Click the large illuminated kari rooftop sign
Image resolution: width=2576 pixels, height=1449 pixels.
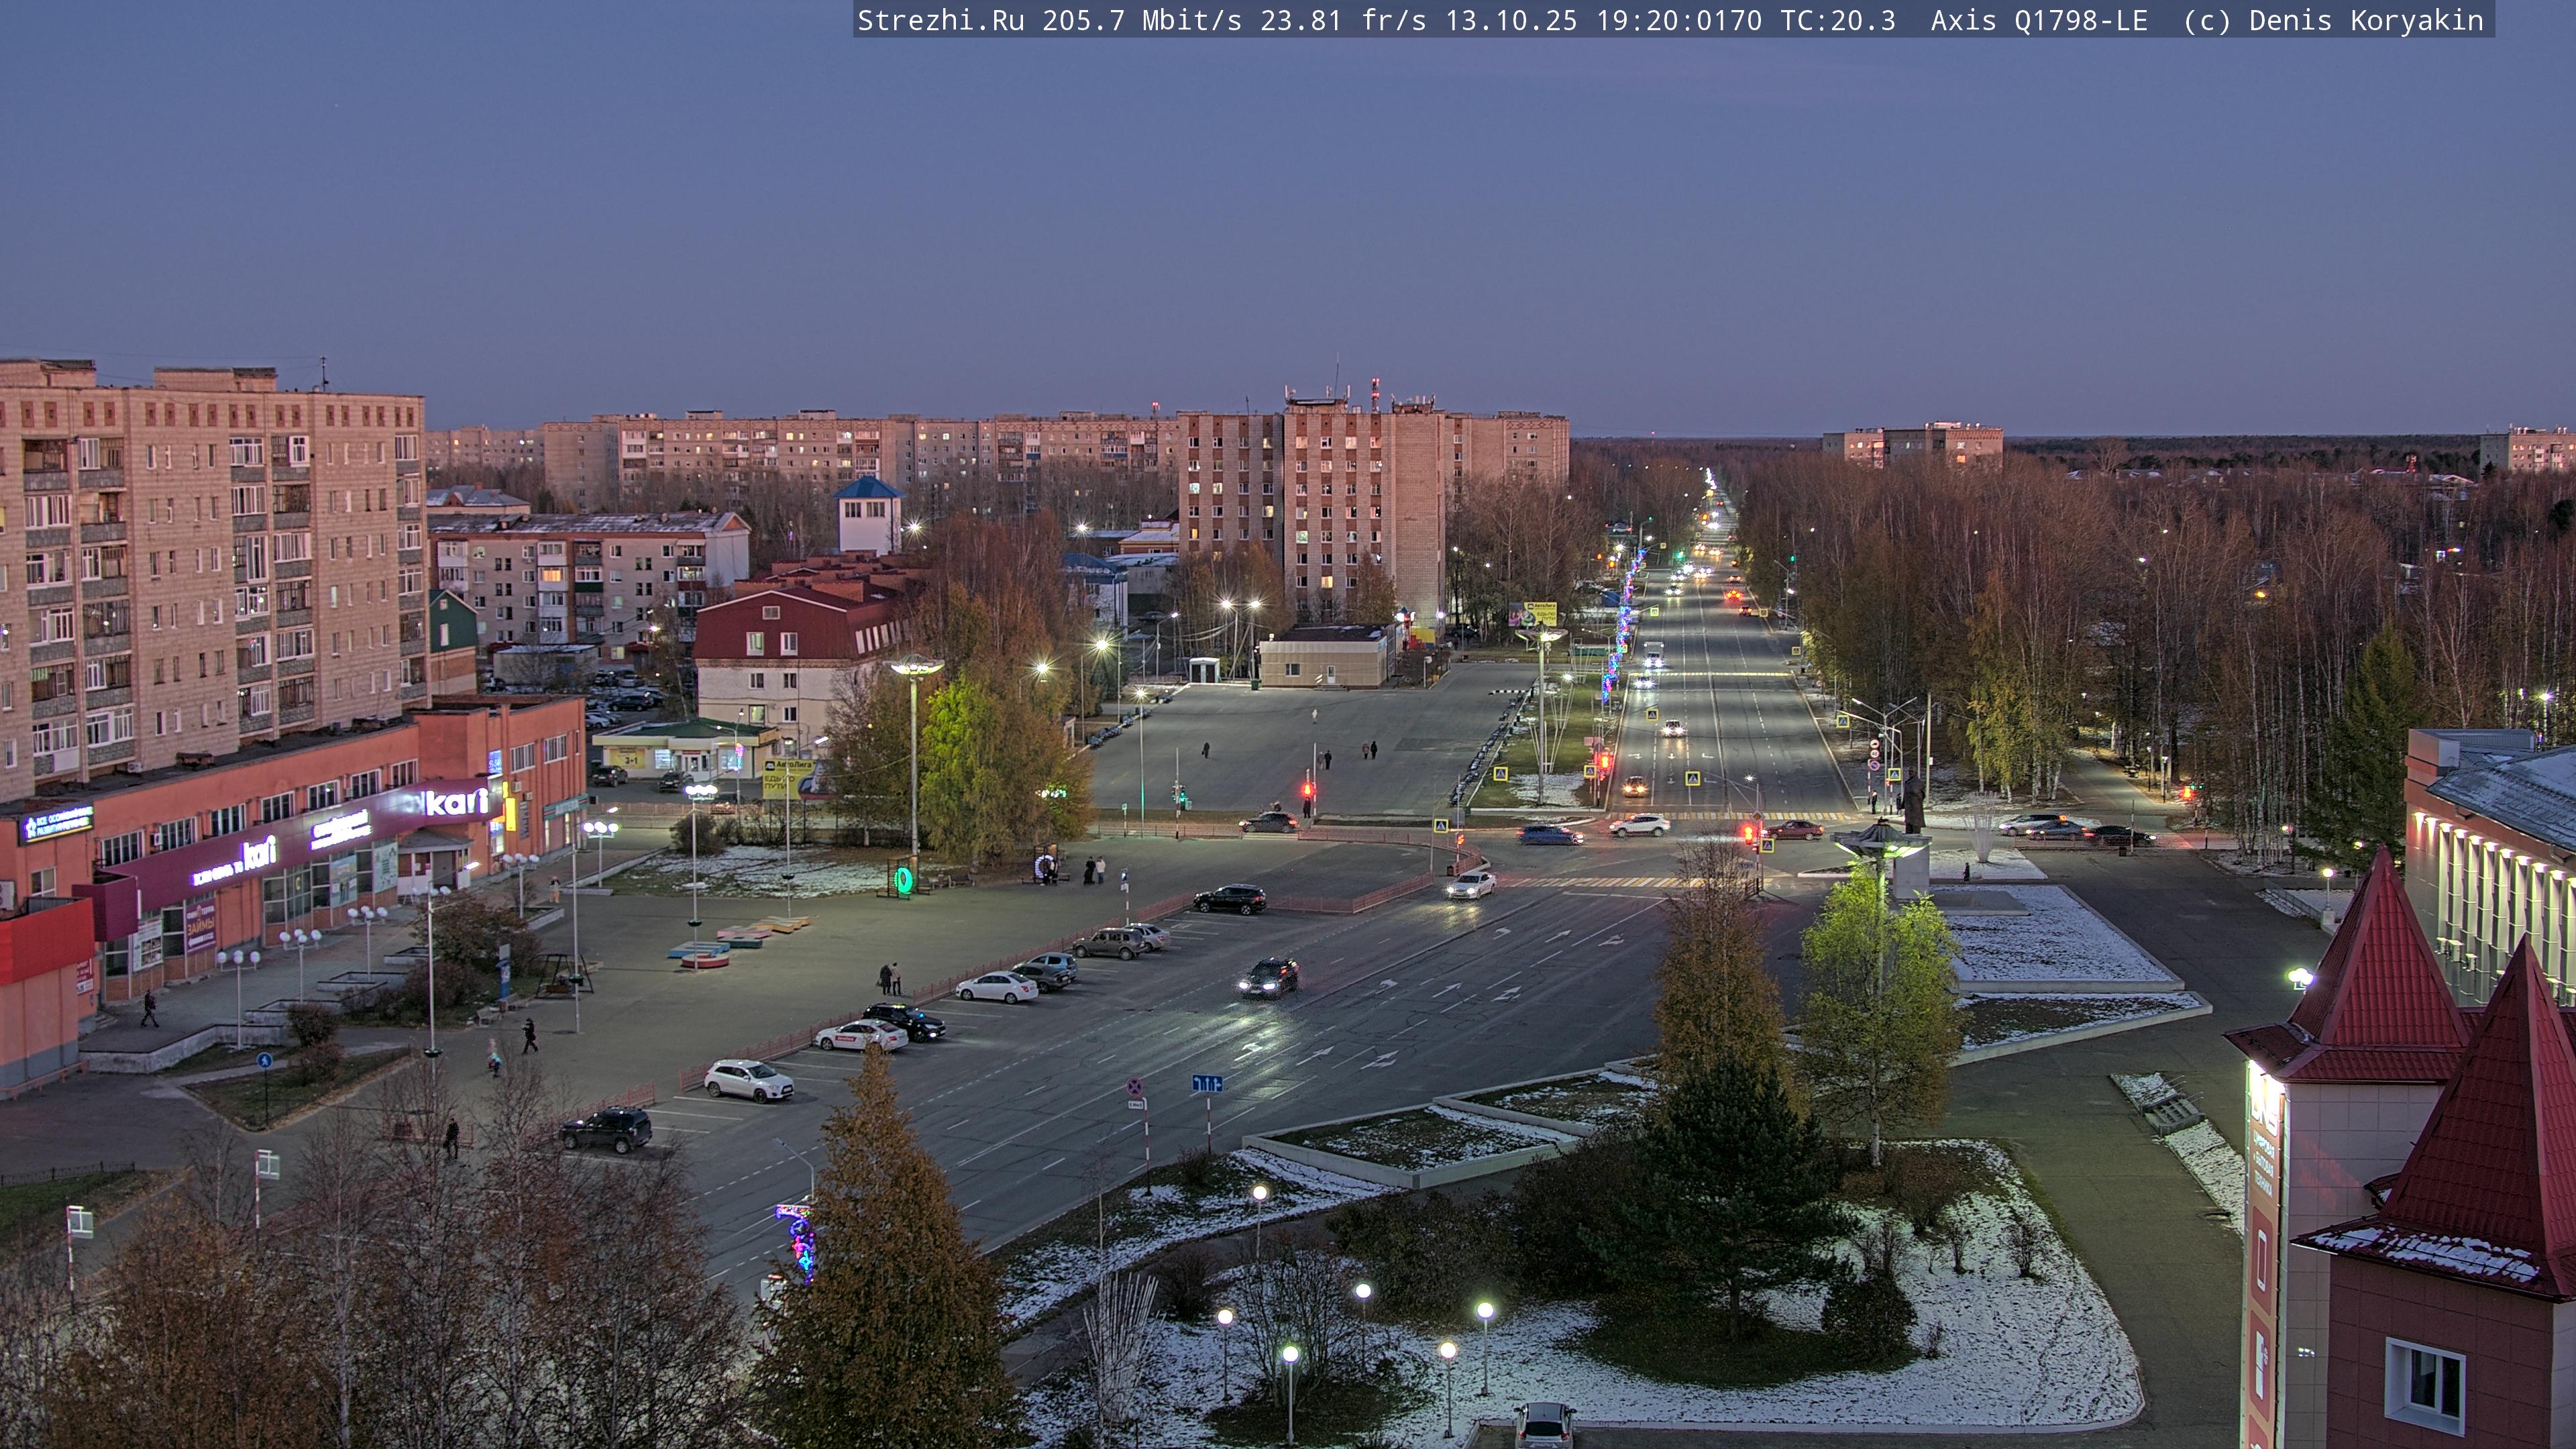click(457, 802)
